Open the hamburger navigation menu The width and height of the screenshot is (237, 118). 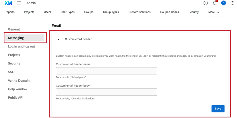pyautogui.click(x=19, y=3)
